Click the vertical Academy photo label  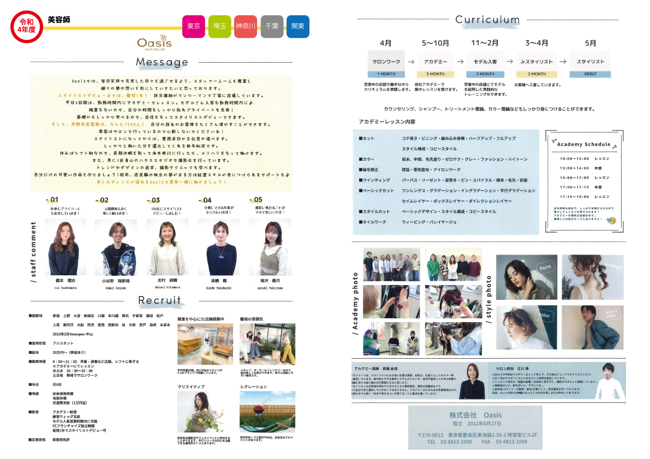(x=355, y=303)
